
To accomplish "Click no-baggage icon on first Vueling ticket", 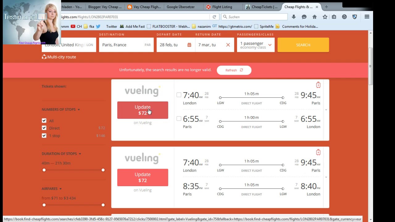I will point(318,85).
